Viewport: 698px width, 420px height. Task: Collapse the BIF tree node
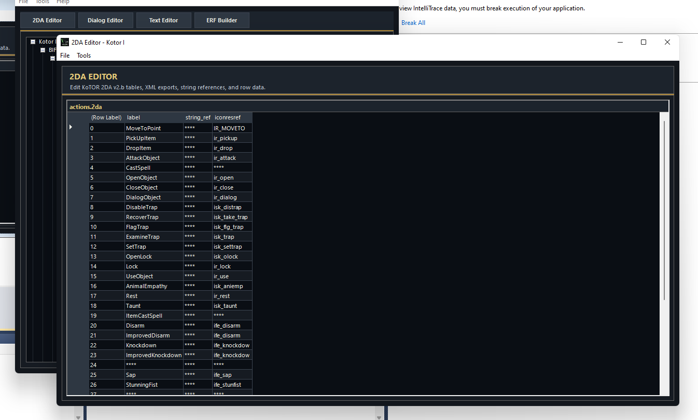(43, 50)
